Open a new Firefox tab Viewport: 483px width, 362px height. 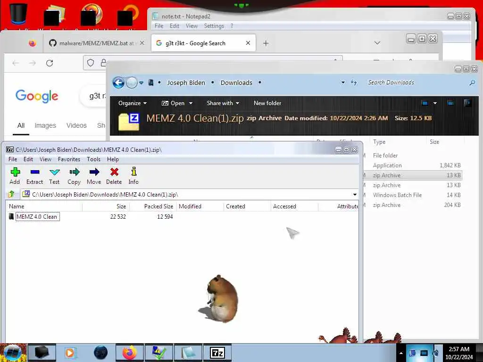tap(266, 43)
